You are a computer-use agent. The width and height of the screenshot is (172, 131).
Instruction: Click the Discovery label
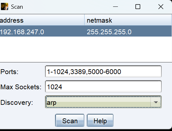[17, 103]
